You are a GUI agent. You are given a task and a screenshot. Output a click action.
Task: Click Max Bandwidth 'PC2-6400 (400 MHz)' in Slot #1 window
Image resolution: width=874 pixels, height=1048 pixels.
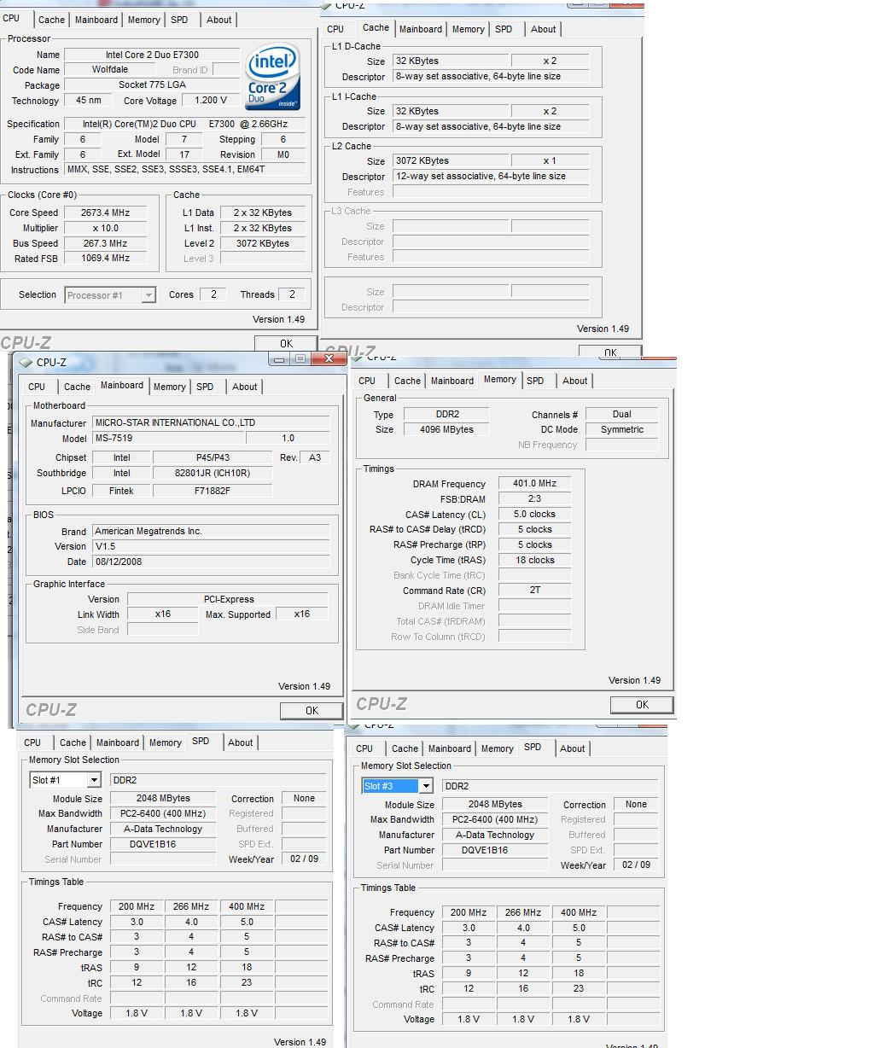click(x=163, y=813)
